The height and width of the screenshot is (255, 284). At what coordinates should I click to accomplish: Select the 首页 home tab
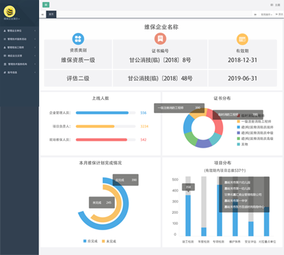click(52, 14)
